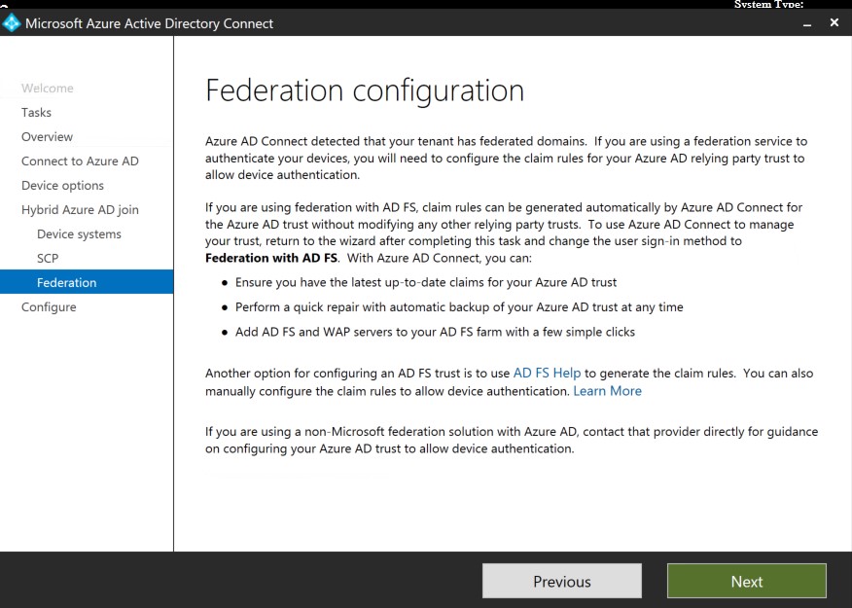Open the Device systems sub-step

(80, 234)
